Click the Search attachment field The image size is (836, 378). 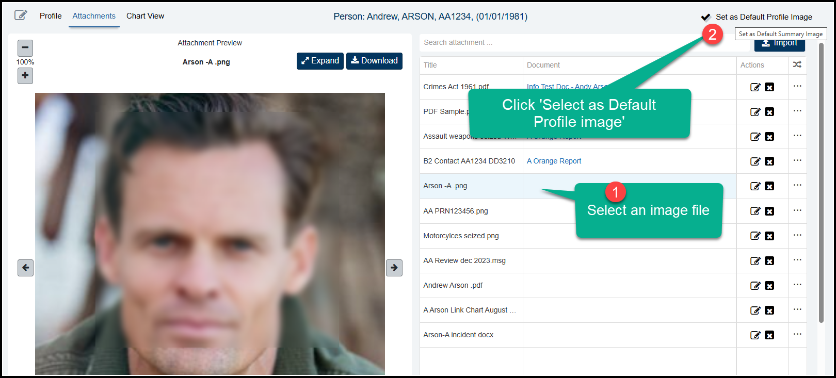tap(583, 42)
